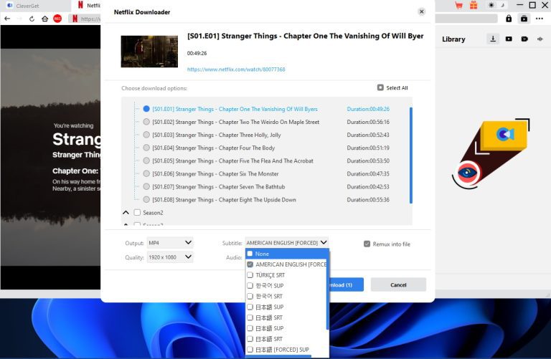The height and width of the screenshot is (359, 551).
Task: Open the Quality 1920 x 1080 dropdown
Action: pyautogui.click(x=170, y=257)
